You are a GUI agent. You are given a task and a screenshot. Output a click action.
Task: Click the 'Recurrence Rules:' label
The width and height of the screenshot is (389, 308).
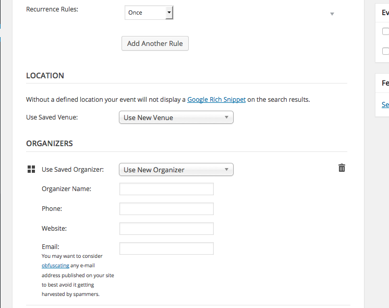[x=52, y=9]
